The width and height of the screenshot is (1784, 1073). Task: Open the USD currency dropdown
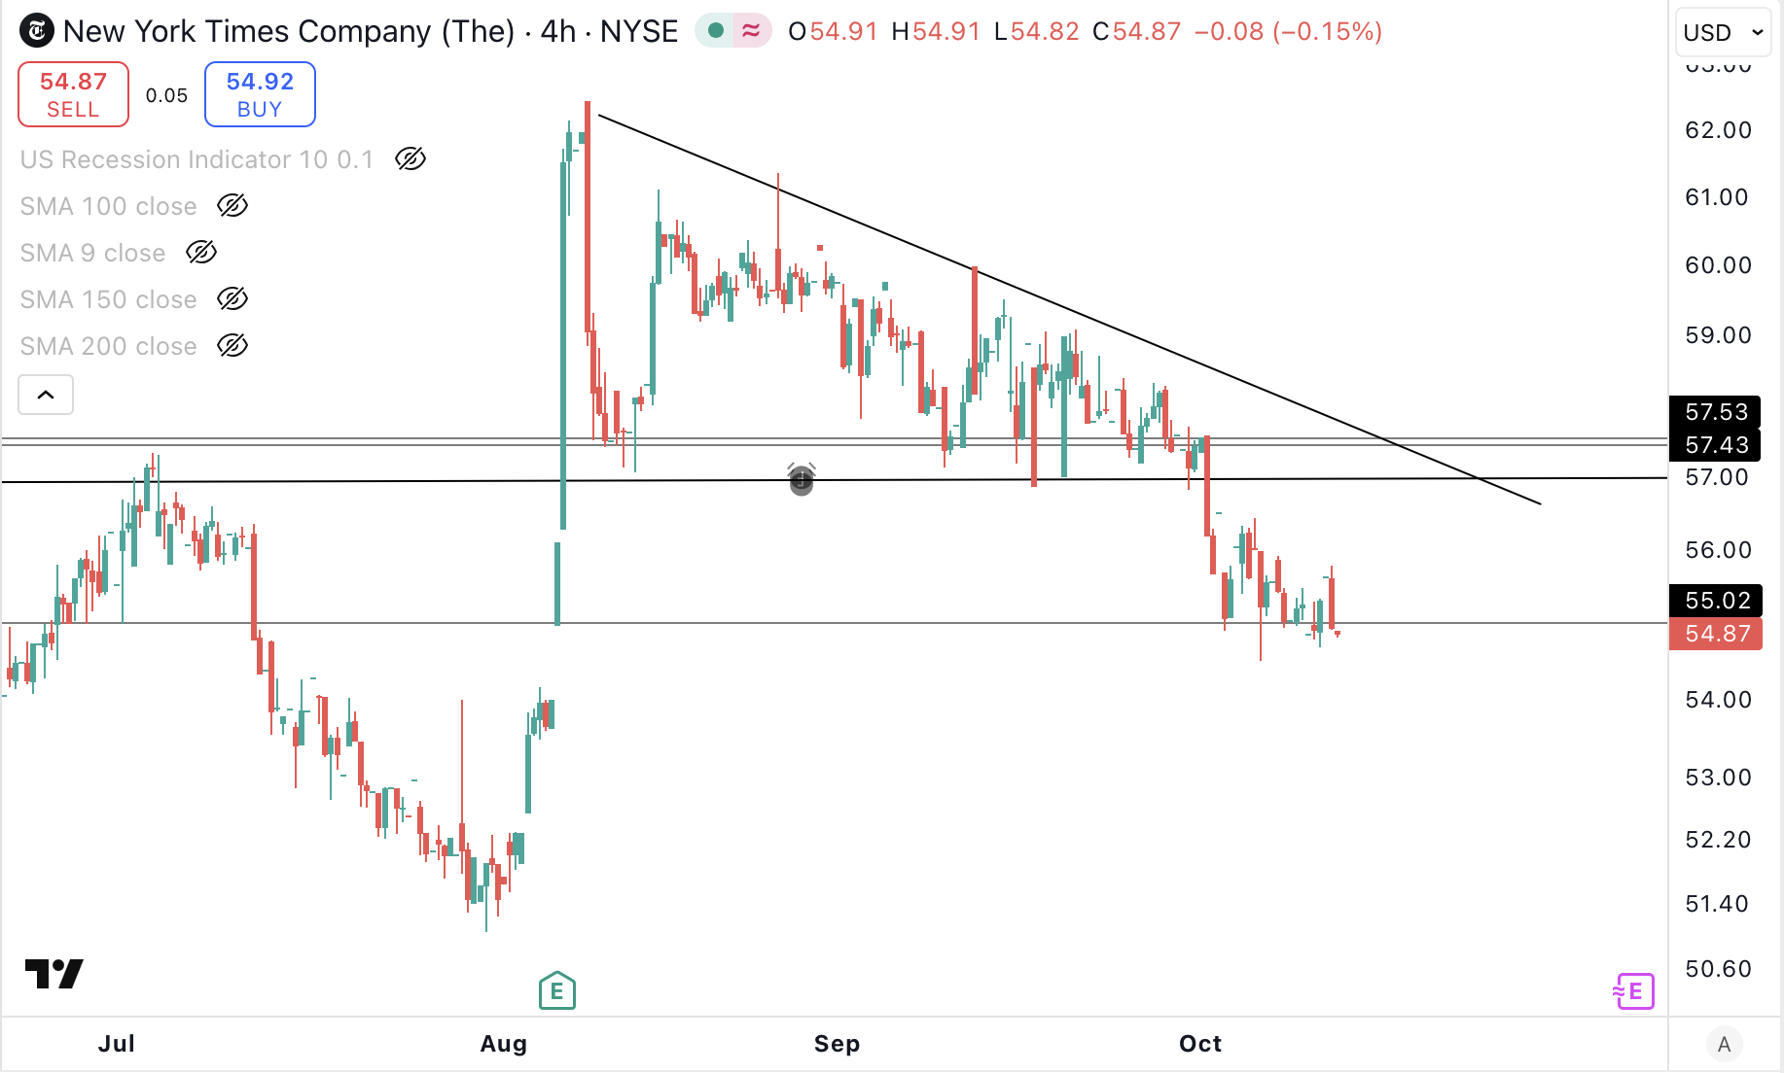[1722, 32]
